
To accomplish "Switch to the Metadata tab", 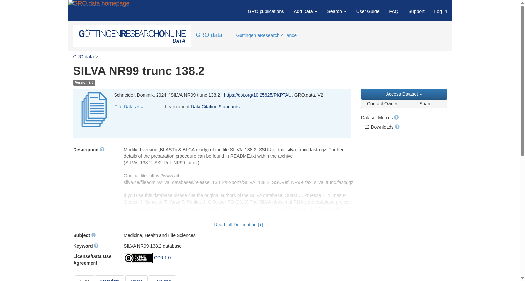I will (110, 278).
